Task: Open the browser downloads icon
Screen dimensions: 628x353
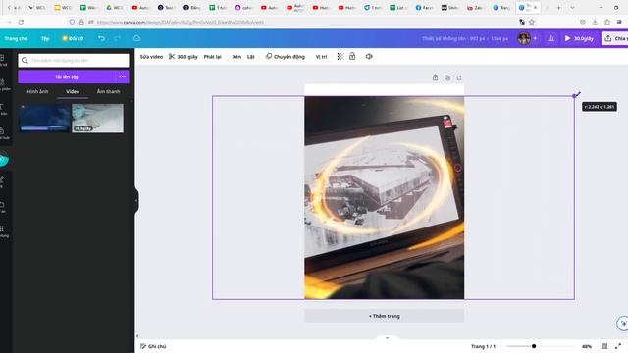Action: tap(595, 22)
